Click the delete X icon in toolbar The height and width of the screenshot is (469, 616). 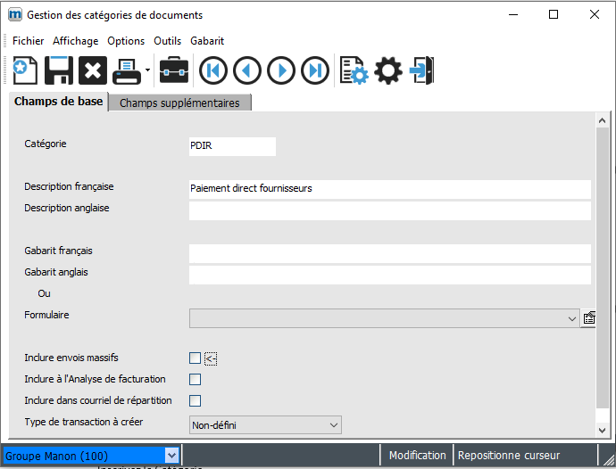coord(92,70)
